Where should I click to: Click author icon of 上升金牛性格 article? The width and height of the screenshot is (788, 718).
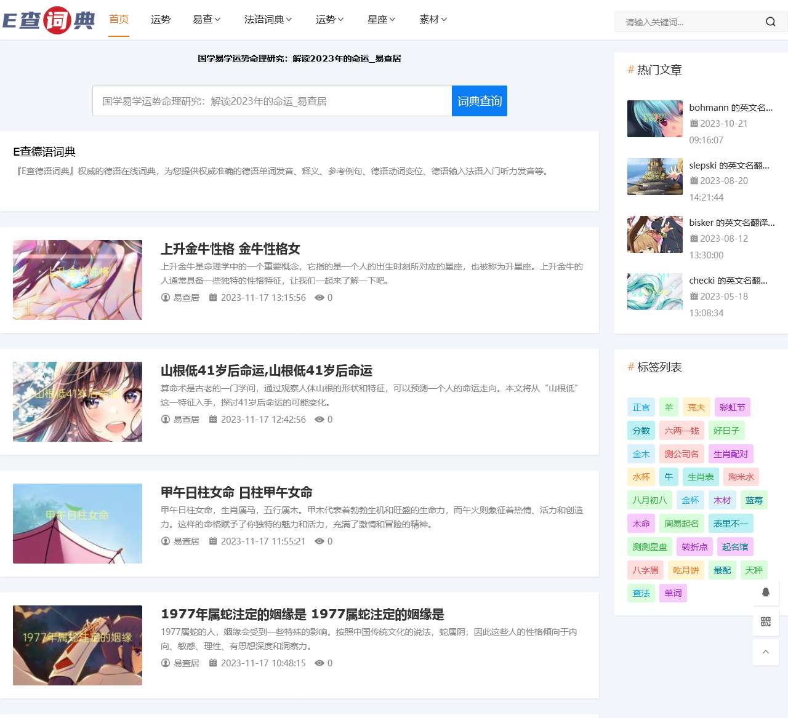[x=166, y=298]
